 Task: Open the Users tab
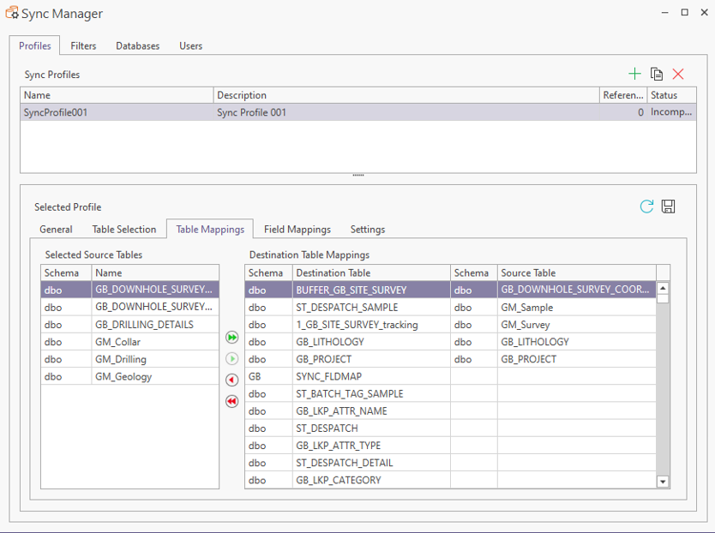pos(190,46)
